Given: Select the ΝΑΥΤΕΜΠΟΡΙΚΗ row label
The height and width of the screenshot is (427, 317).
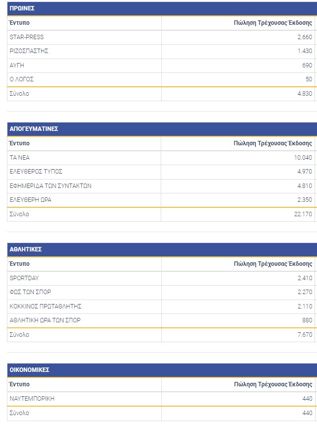Looking at the screenshot, I should coord(32,399).
